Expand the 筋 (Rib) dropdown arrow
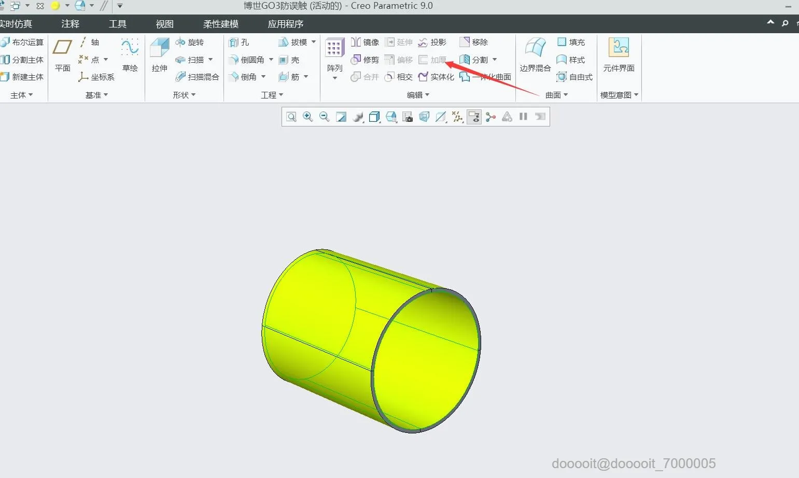Screen dimensions: 799x478 point(306,77)
